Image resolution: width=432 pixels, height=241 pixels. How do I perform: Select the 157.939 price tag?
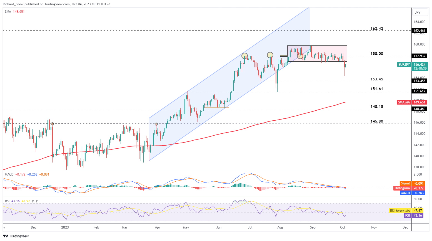point(419,56)
